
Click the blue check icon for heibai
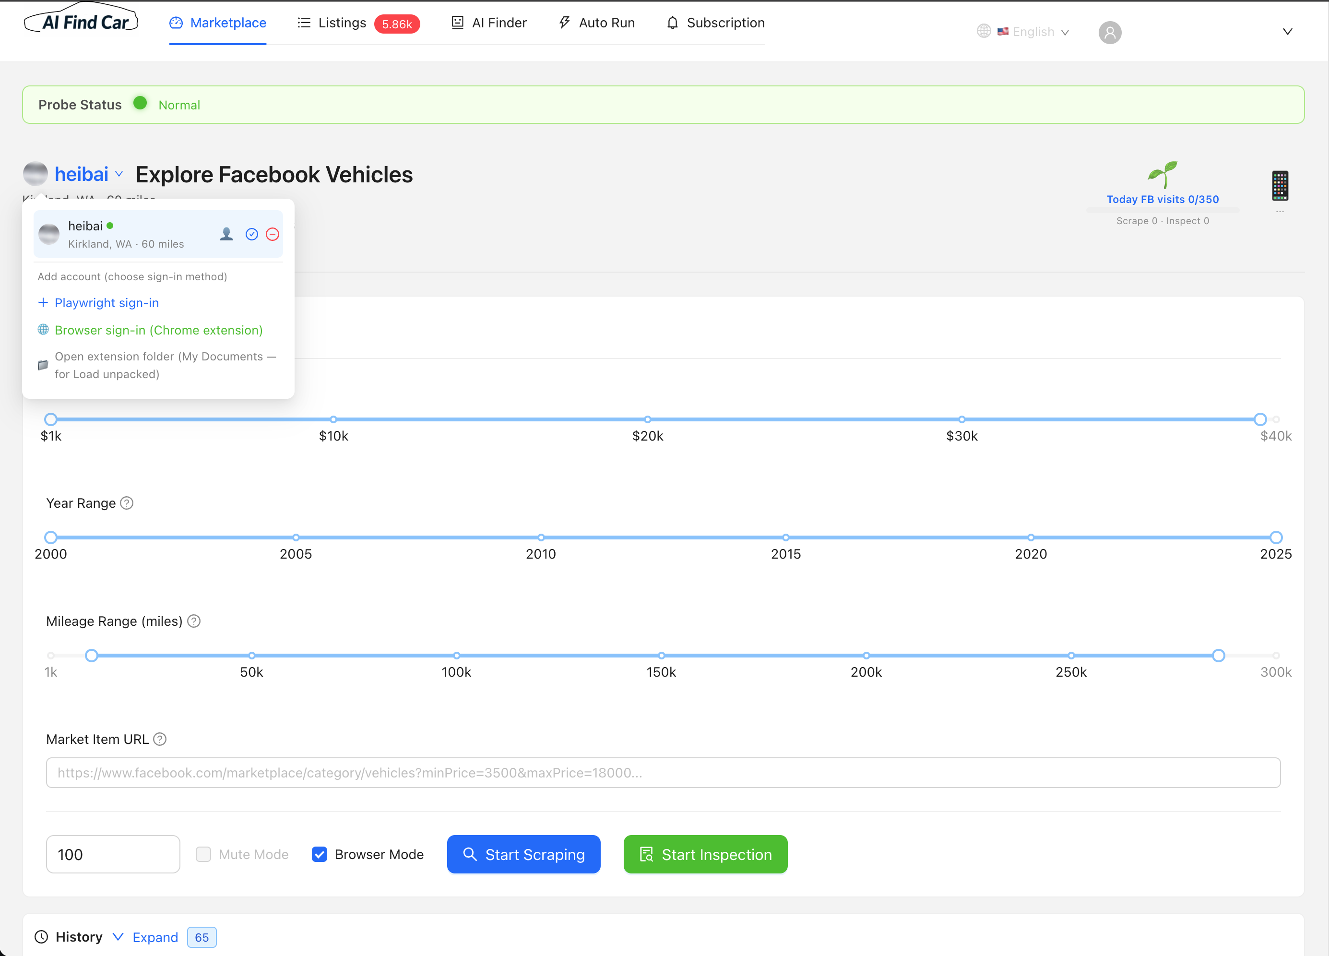click(252, 235)
